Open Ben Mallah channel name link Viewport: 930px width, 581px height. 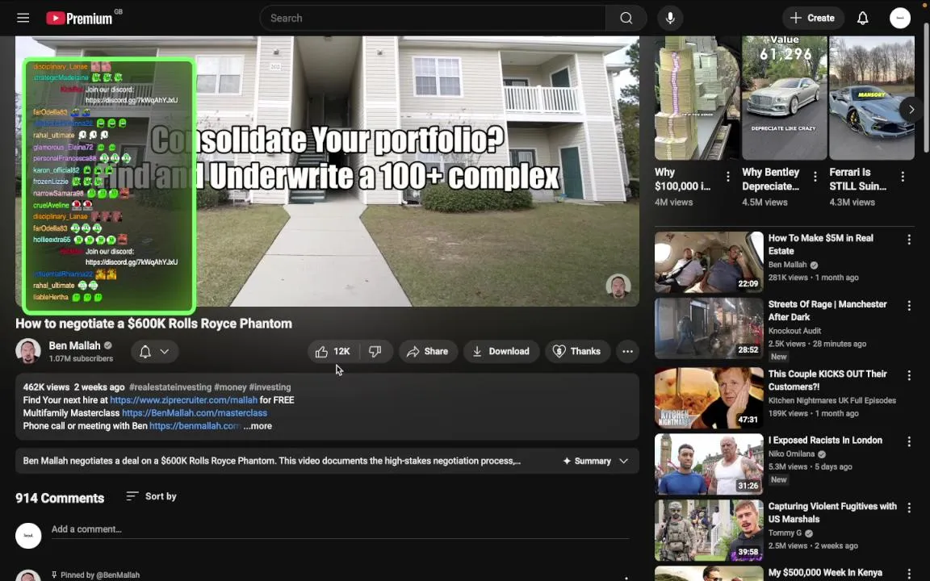point(75,345)
